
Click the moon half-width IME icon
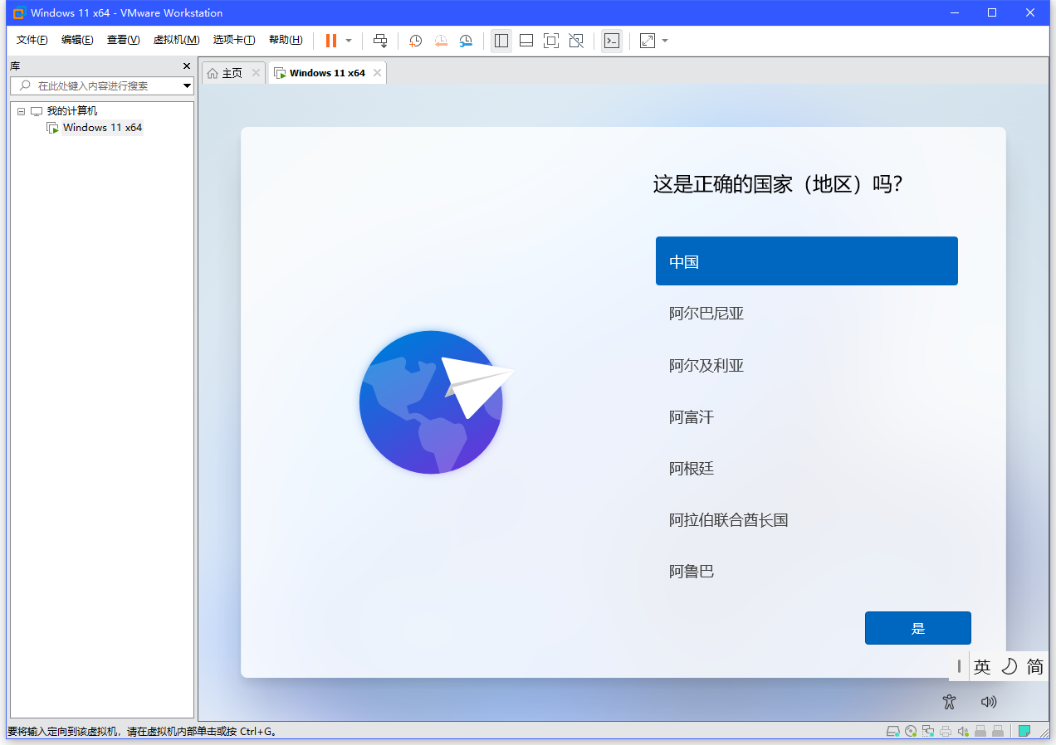click(1009, 666)
